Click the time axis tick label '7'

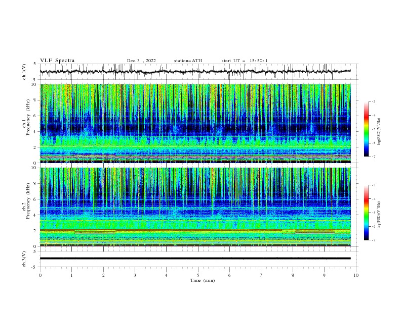[261, 275]
